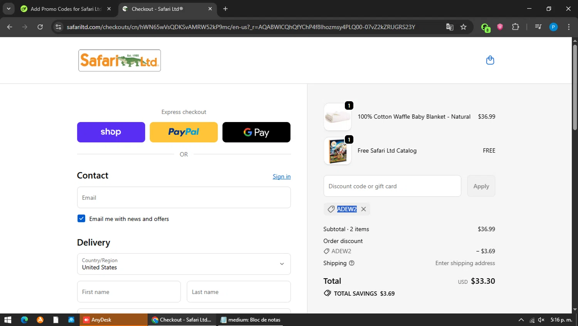Click the page vertical scrollbar

click(575, 87)
